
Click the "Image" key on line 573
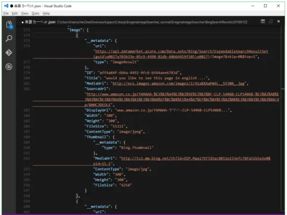[x=75, y=30]
